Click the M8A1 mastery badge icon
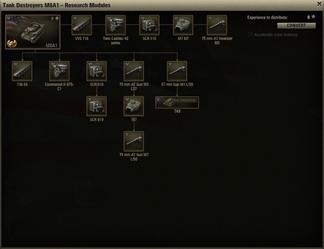 12,44
